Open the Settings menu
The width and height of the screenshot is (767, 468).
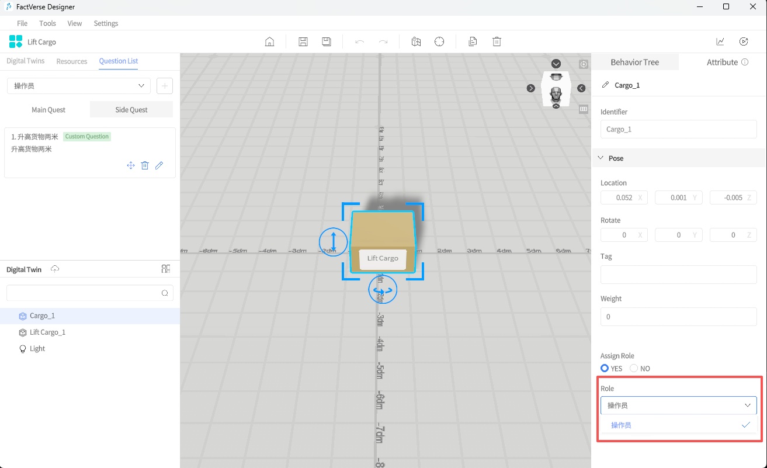[x=106, y=23]
